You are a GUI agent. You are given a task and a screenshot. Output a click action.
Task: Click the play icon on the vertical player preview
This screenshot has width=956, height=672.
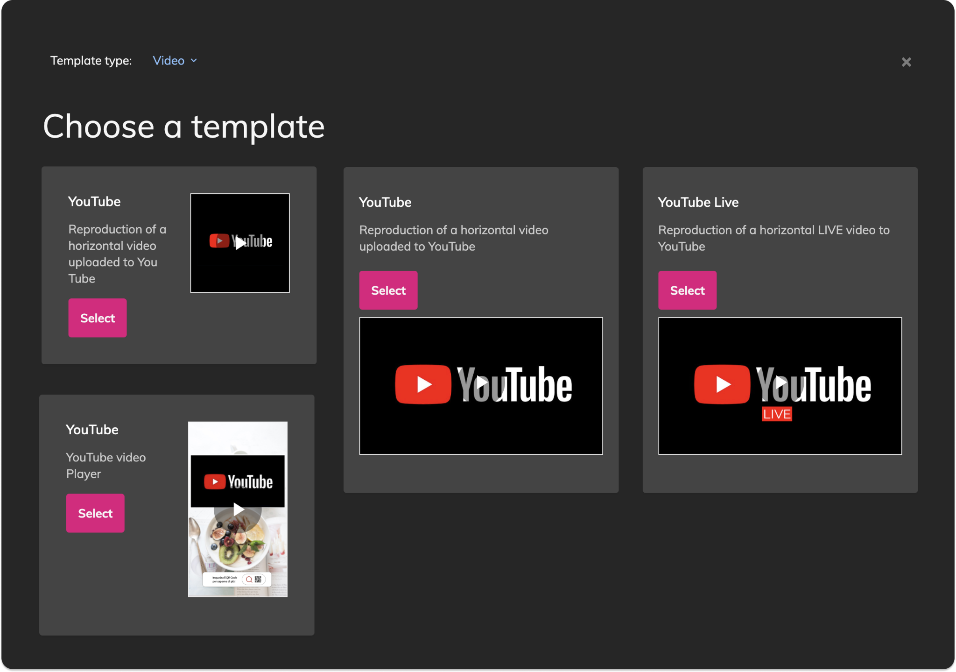pyautogui.click(x=238, y=509)
